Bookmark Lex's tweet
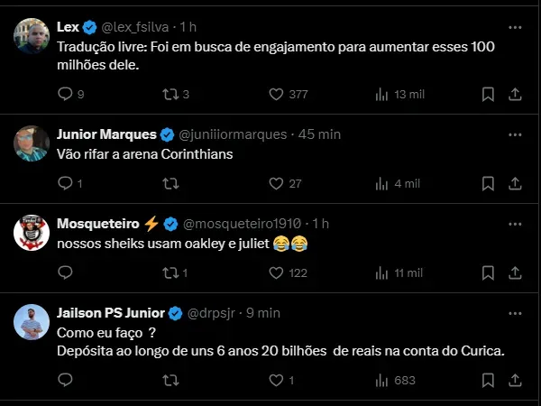Image resolution: width=541 pixels, height=406 pixels. 487,94
